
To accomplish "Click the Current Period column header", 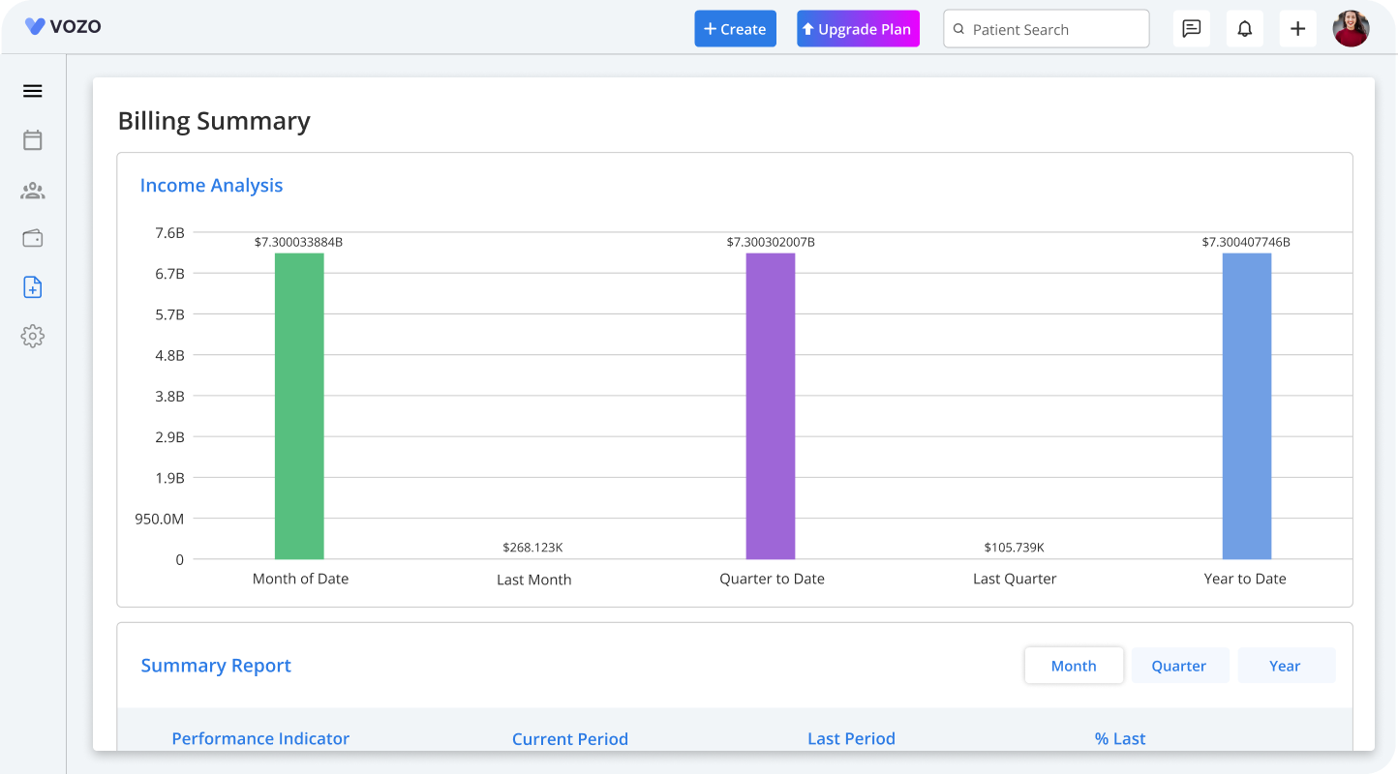I will (x=570, y=739).
